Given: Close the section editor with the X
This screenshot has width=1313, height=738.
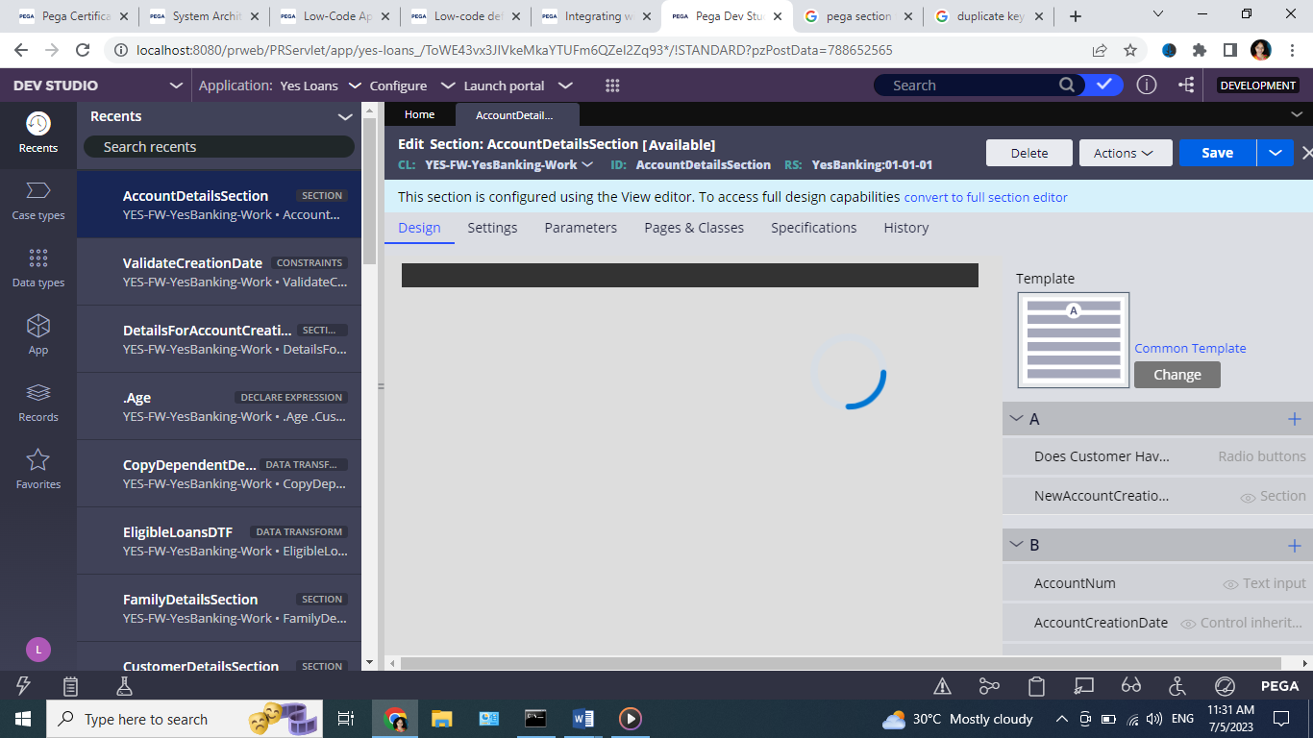Looking at the screenshot, I should coord(1306,153).
